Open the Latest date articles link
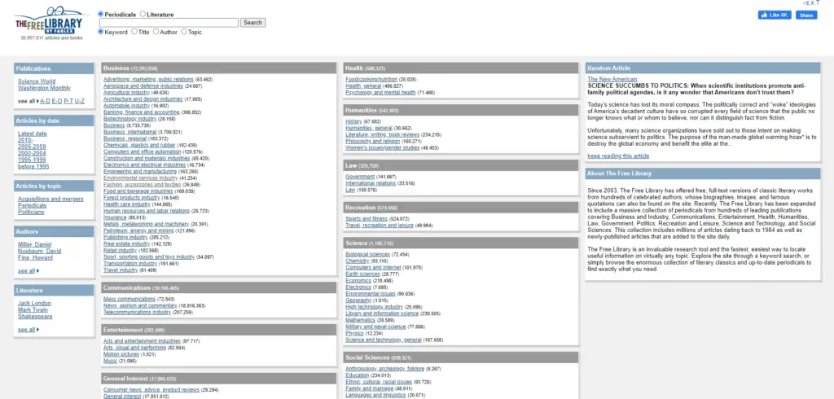Viewport: 834px width, 399px height. click(x=33, y=134)
